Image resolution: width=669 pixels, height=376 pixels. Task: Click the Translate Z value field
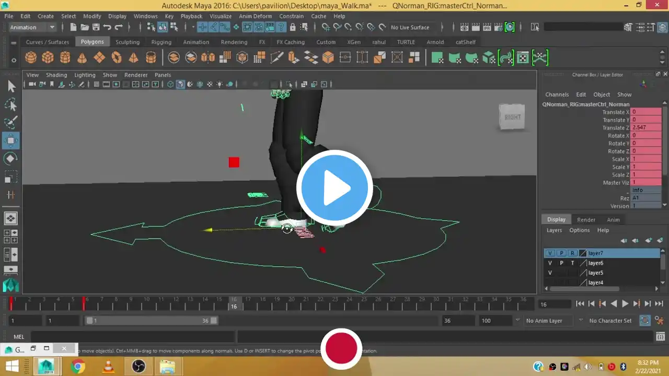coord(646,127)
